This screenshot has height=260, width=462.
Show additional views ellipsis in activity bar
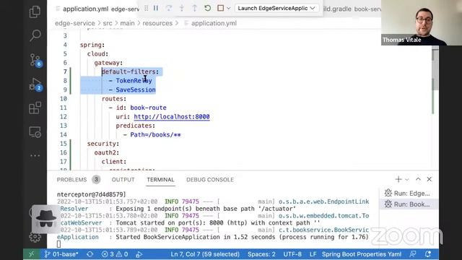tap(35, 155)
